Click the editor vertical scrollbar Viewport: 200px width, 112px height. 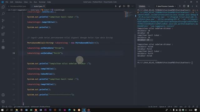pyautogui.click(x=135, y=51)
